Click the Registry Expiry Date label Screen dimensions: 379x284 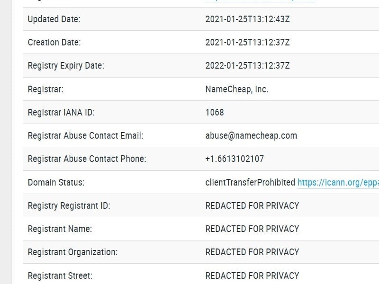pos(66,66)
